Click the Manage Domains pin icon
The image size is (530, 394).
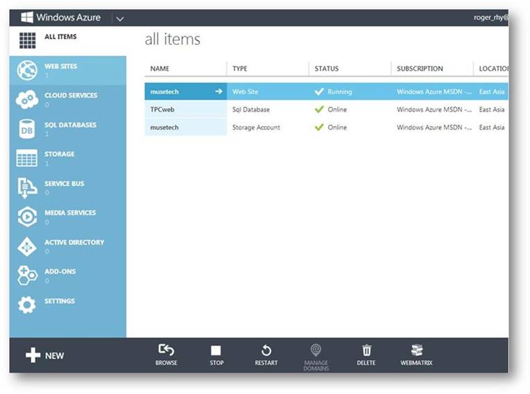click(x=316, y=350)
